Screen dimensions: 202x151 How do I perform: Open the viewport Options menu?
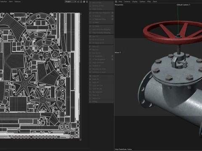pyautogui.click(x=142, y=2)
